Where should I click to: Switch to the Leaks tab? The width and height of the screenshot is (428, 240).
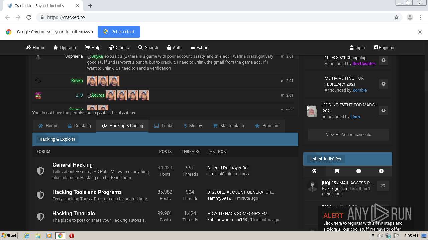click(164, 126)
